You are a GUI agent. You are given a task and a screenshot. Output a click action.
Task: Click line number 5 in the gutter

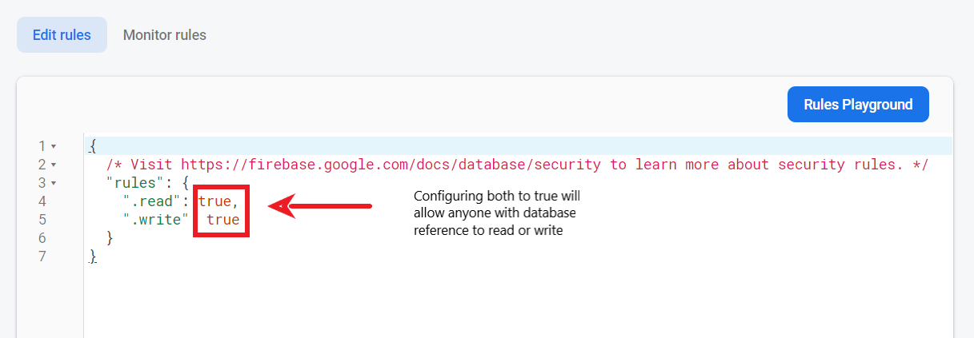click(x=42, y=220)
